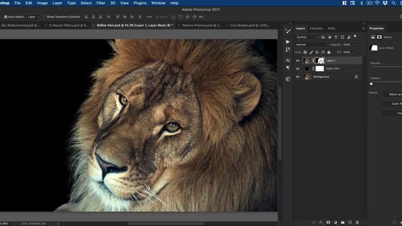Click the lock transparent pixels icon
The image size is (402, 226).
coord(305,52)
